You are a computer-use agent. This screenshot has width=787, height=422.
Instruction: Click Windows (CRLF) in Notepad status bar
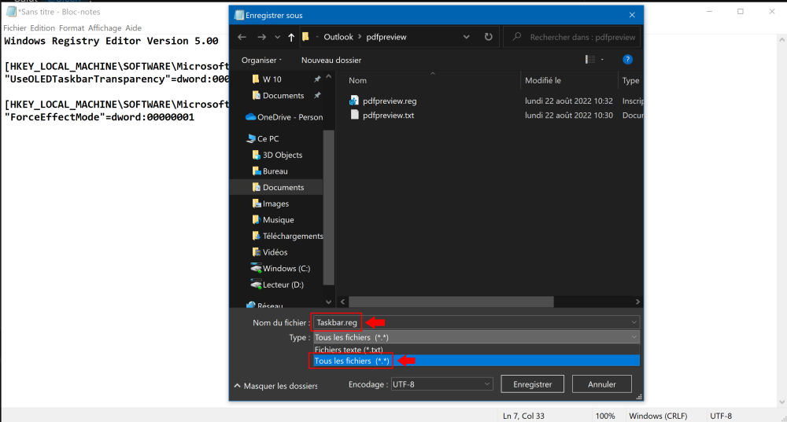(x=658, y=416)
